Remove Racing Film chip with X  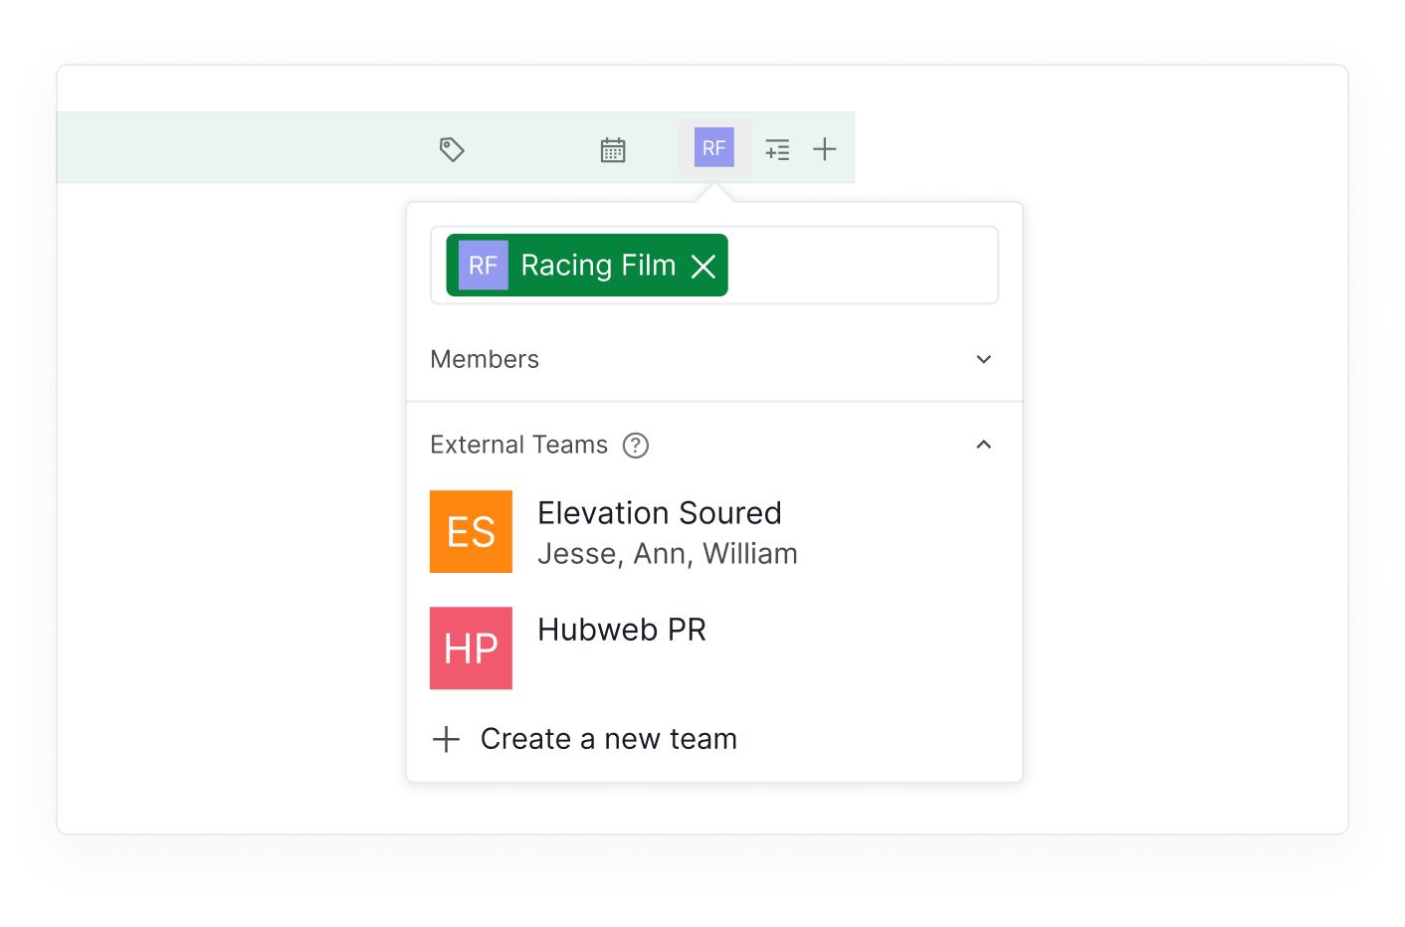(703, 266)
